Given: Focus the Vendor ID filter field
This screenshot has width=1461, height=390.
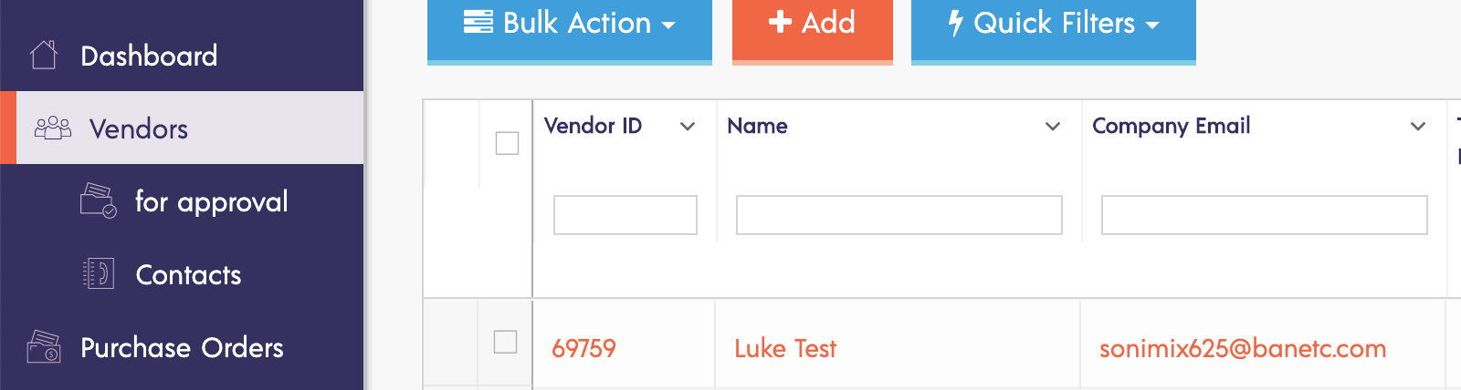Looking at the screenshot, I should 625,215.
